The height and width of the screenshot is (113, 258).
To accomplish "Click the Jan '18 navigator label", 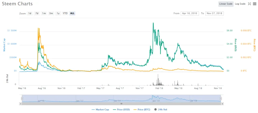I will [x=156, y=101].
